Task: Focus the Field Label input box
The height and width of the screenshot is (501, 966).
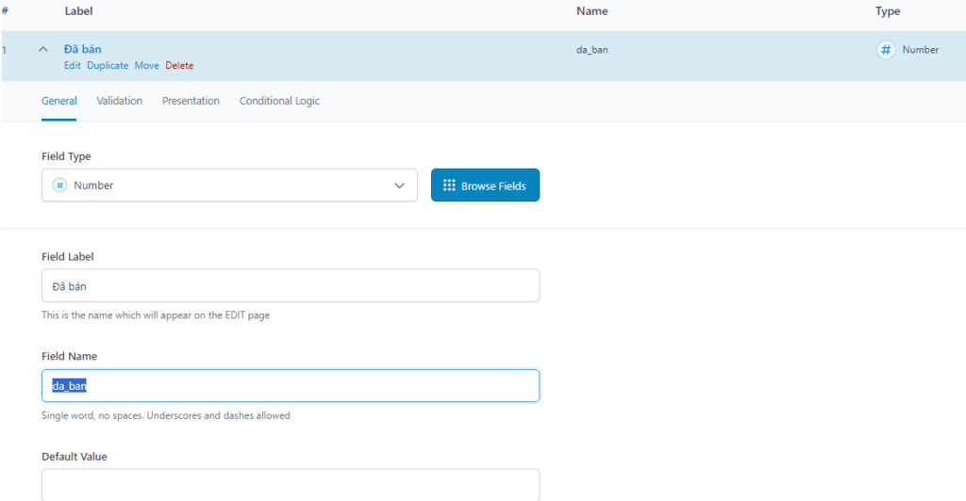Action: [291, 285]
